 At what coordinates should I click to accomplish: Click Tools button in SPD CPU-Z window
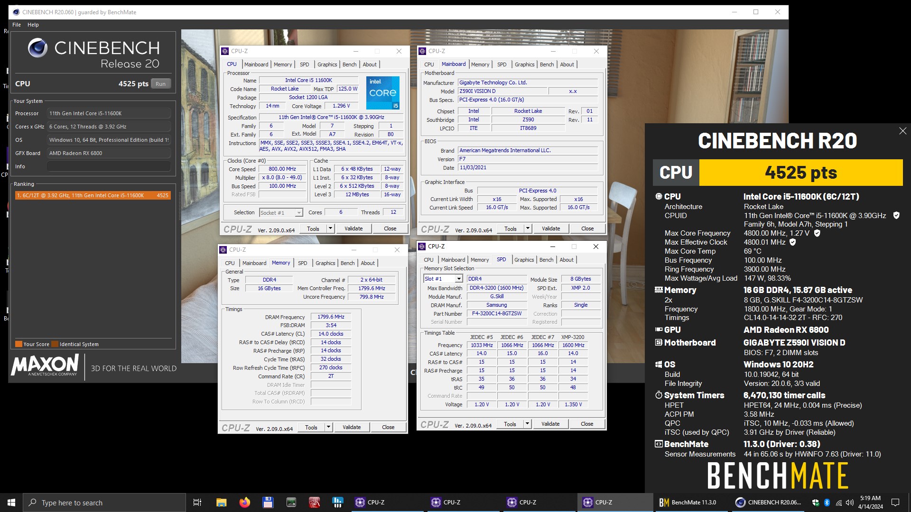click(x=510, y=424)
